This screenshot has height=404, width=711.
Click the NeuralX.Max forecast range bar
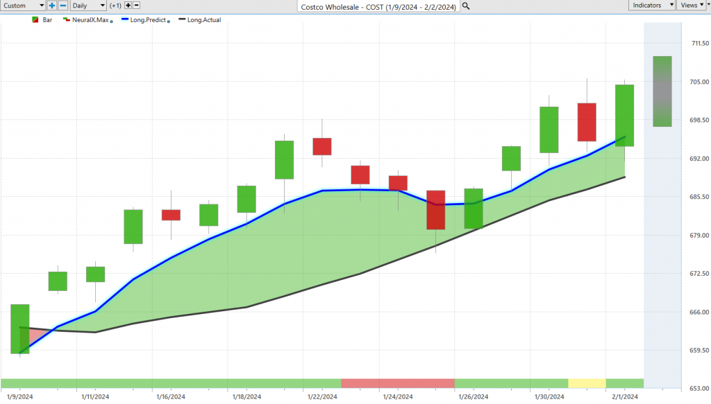click(x=662, y=91)
